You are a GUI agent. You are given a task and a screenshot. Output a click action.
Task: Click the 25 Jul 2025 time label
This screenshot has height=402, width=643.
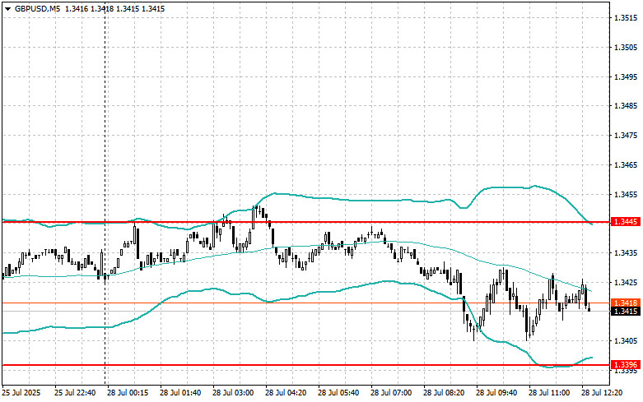pyautogui.click(x=21, y=393)
